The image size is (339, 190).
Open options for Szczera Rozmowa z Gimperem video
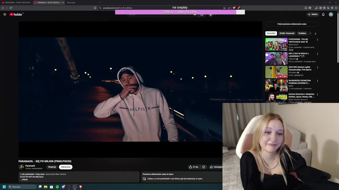pos(318,94)
